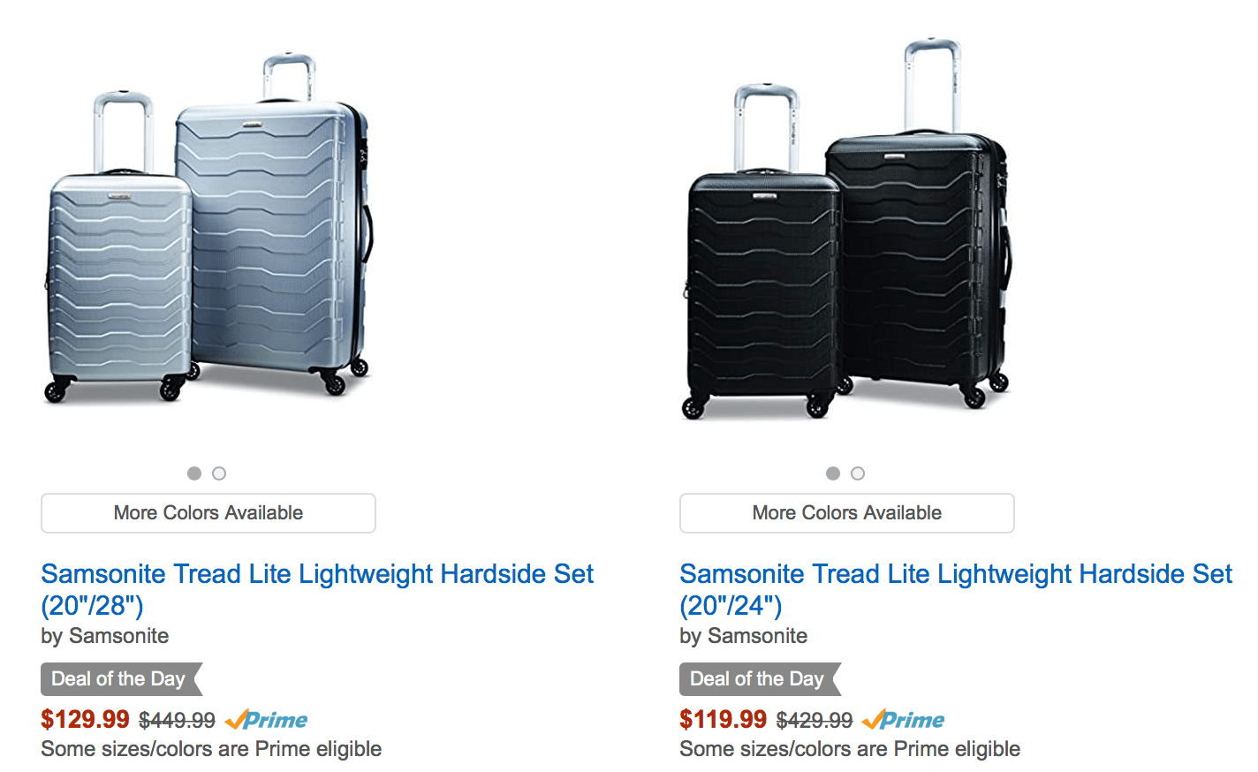
Task: Select the second image dot for the black luggage
Action: 857,473
